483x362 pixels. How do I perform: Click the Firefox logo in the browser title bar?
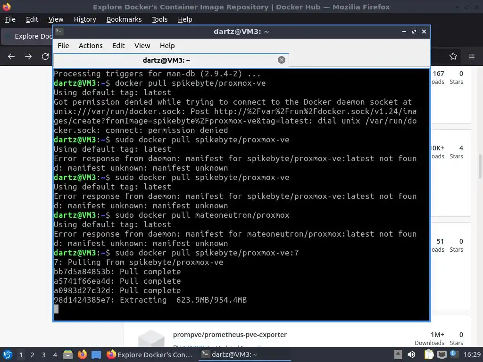click(7, 7)
